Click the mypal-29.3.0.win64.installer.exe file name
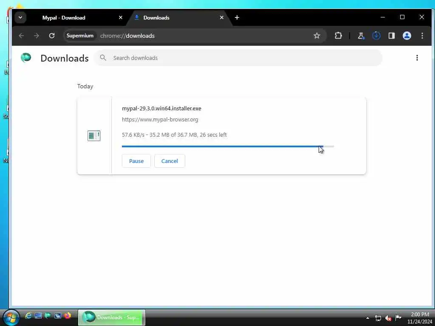435x326 pixels. (161, 108)
